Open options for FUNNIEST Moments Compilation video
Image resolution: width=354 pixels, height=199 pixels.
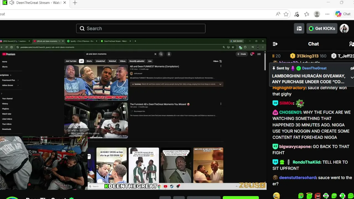point(221,66)
